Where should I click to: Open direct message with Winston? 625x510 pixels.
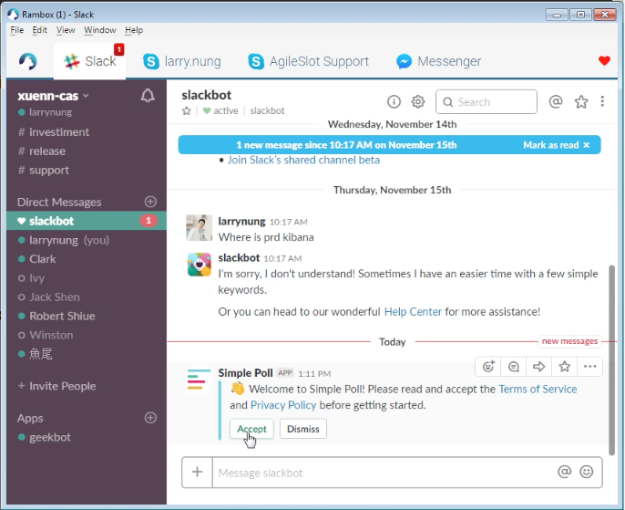point(86,335)
